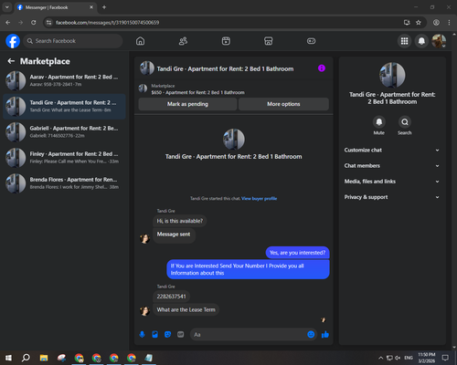Expand the Chat members section
The image size is (457, 365).
(392, 166)
